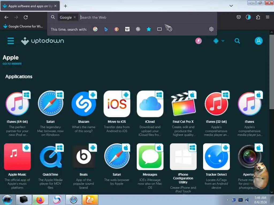Viewport: 274px width, 205px height.
Task: Open the Final Cut Pro X app icon
Action: coord(183,104)
